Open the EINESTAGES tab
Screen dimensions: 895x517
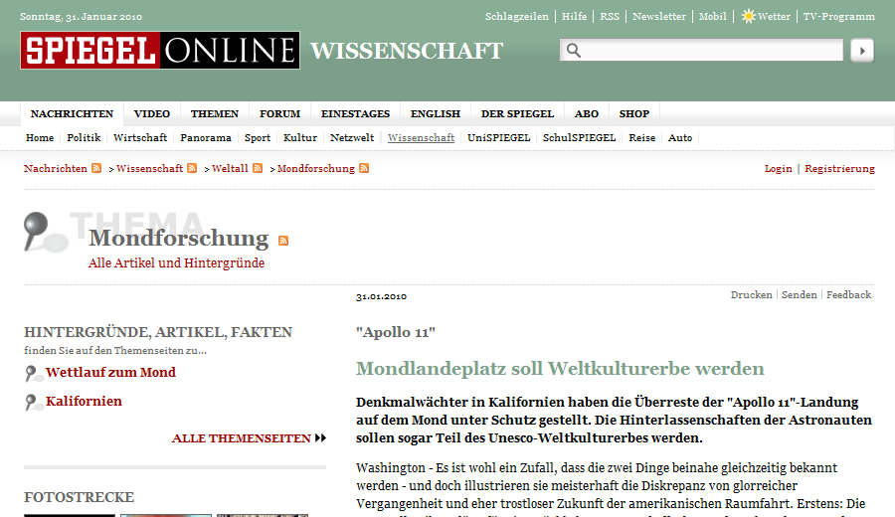(x=355, y=113)
